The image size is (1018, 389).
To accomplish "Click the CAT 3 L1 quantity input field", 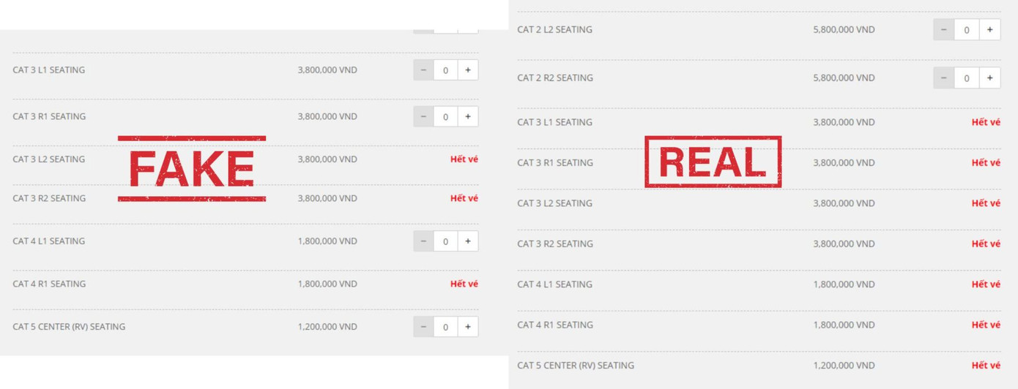I will tap(445, 70).
